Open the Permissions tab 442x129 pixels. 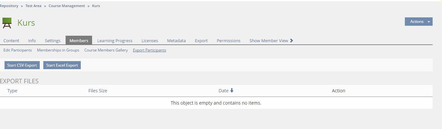point(228,41)
